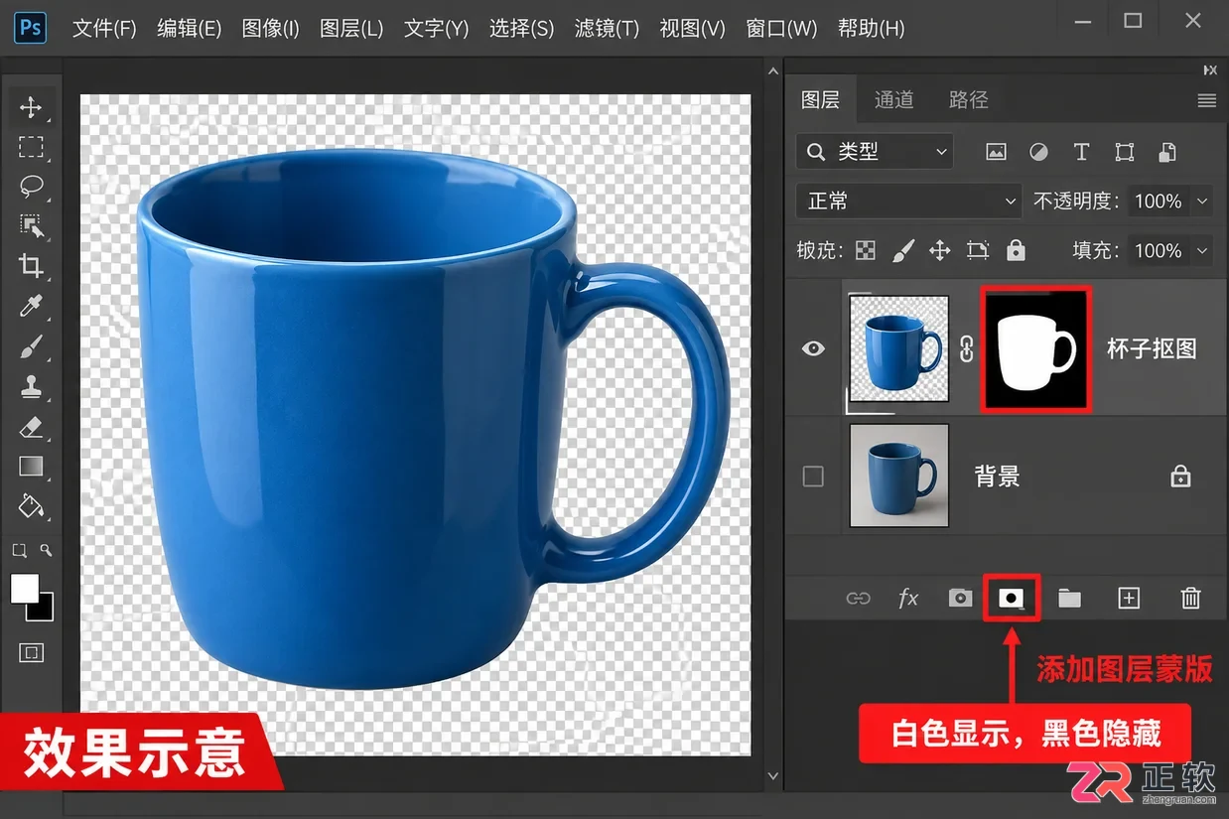This screenshot has height=819, width=1229.
Task: Click the 背景 layer padlock icon
Action: point(1180,477)
